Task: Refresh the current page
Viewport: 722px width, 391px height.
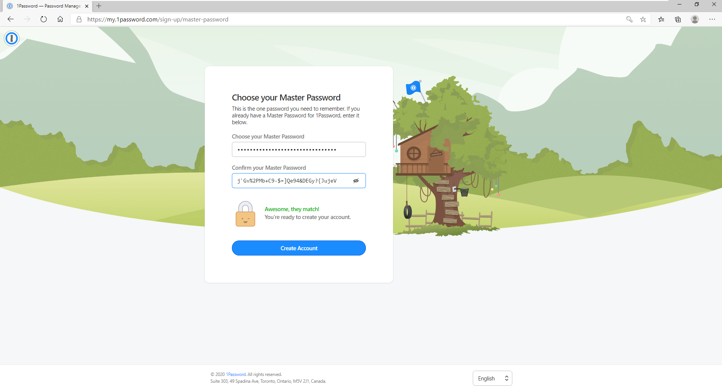Action: (x=44, y=19)
